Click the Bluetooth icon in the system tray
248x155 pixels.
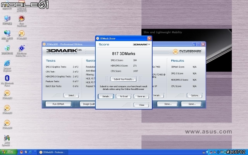click(x=218, y=152)
